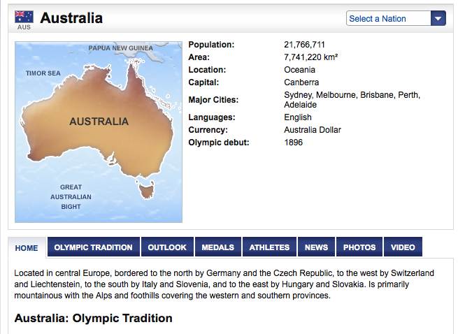Click Tasmania island on the map

145,189
